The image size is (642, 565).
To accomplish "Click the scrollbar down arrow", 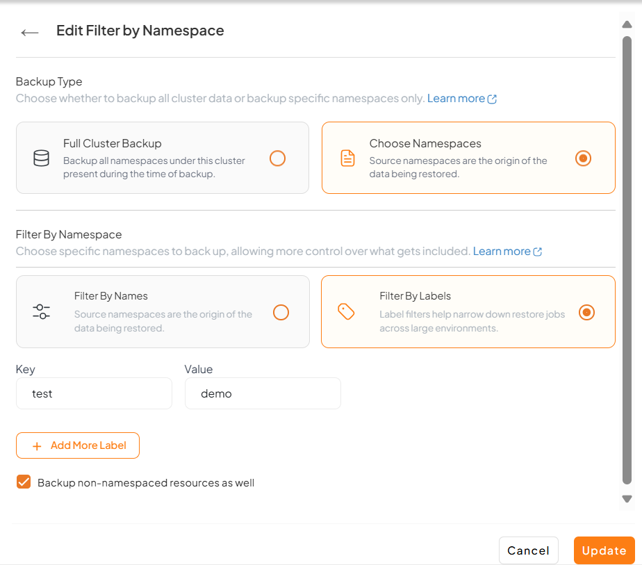I will coord(627,499).
